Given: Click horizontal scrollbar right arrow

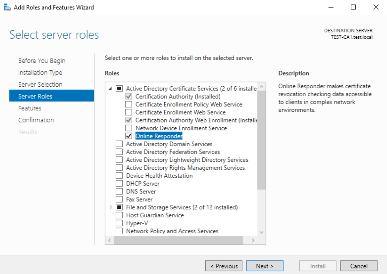Looking at the screenshot, I should [x=253, y=240].
